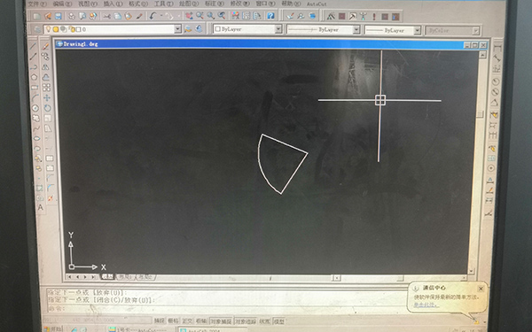Select the Move tool in the modify toolbar

(x=47, y=98)
